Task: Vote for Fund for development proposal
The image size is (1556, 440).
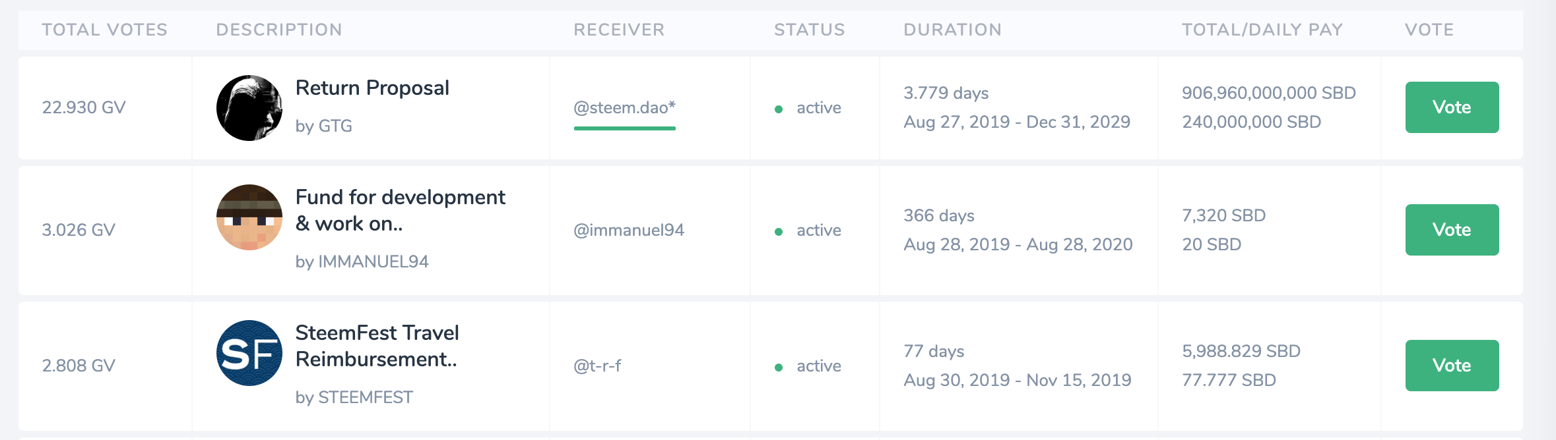Action: pos(1452,230)
